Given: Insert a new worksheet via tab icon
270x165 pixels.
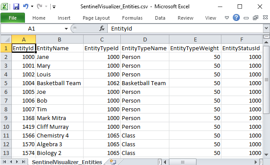Looking at the screenshot, I should point(113,162).
